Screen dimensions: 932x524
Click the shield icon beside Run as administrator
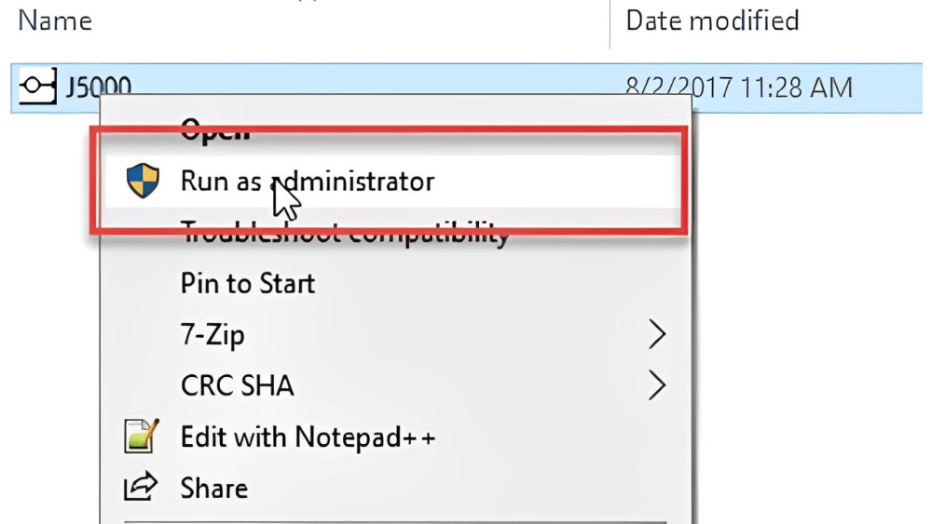click(x=144, y=181)
